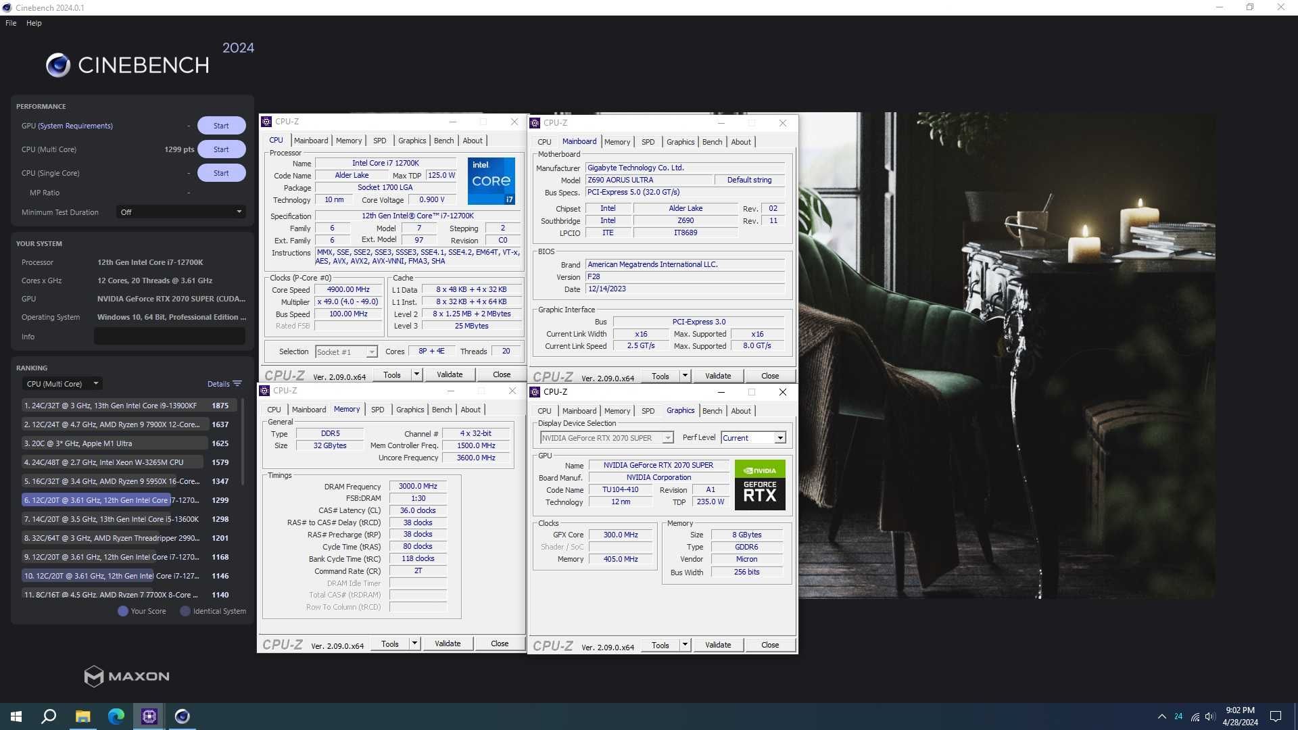
Task: Click the Maxon logo icon
Action: click(x=93, y=676)
